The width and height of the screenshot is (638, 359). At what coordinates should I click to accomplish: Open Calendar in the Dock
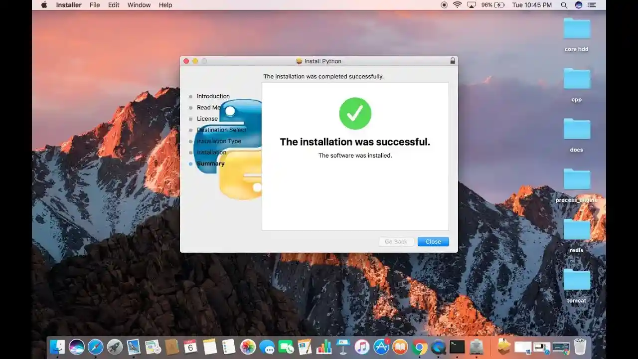(191, 347)
